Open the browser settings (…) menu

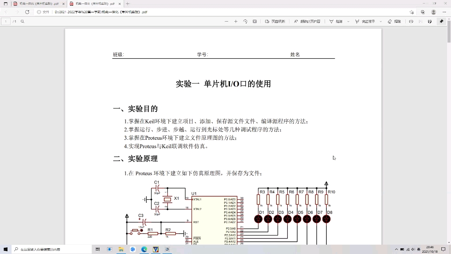pos(444,12)
